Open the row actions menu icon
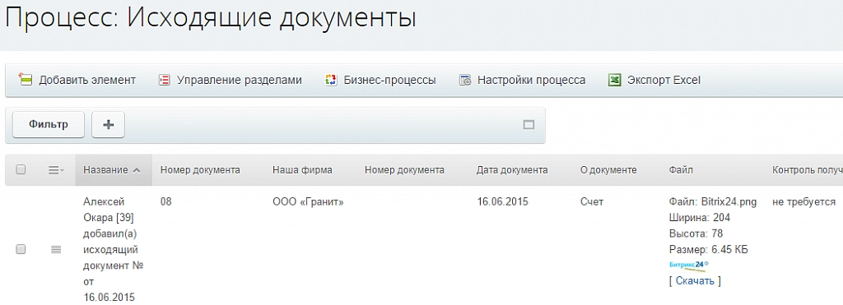Viewport: 843px width, 305px height. 56,249
